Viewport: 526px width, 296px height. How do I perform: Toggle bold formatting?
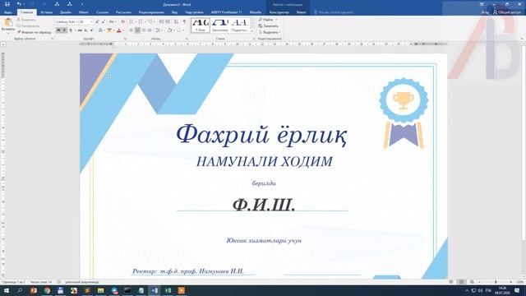[x=58, y=30]
